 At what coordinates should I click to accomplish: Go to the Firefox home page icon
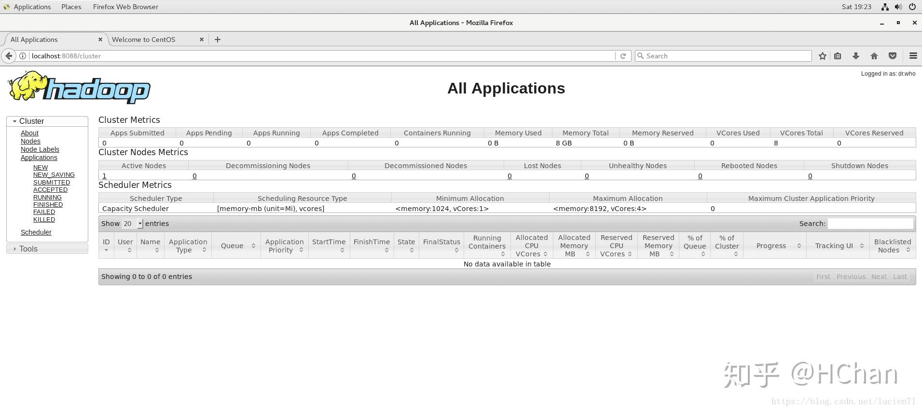tap(874, 56)
